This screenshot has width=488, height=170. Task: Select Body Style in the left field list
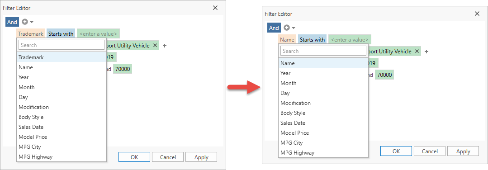coord(62,117)
